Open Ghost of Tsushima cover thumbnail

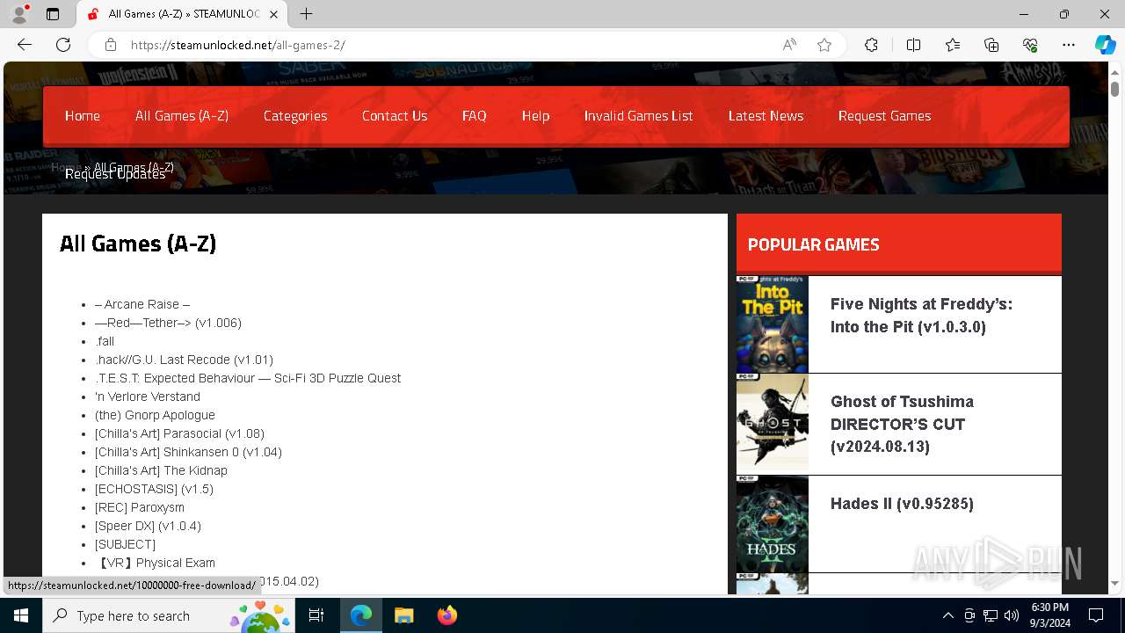(773, 424)
